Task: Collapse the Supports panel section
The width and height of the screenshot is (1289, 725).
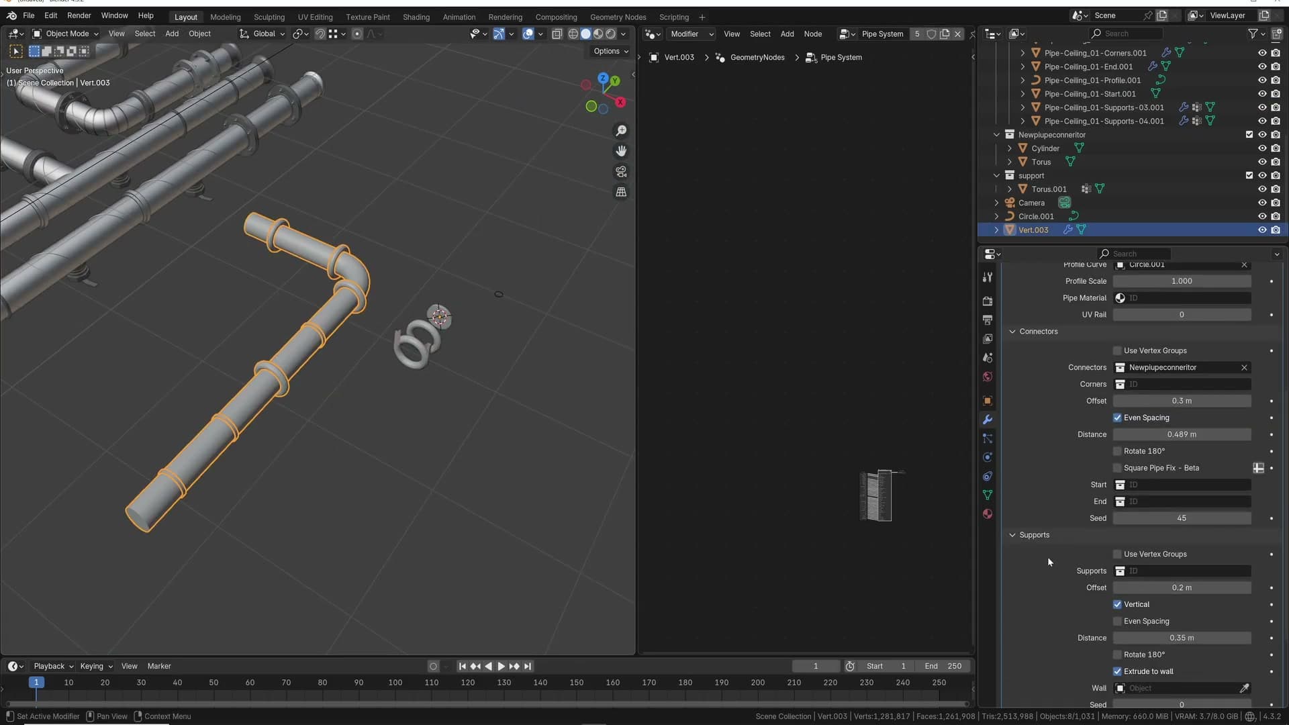Action: [1012, 535]
